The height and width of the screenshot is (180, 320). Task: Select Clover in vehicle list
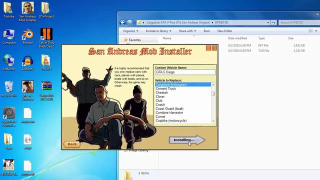pos(183,96)
